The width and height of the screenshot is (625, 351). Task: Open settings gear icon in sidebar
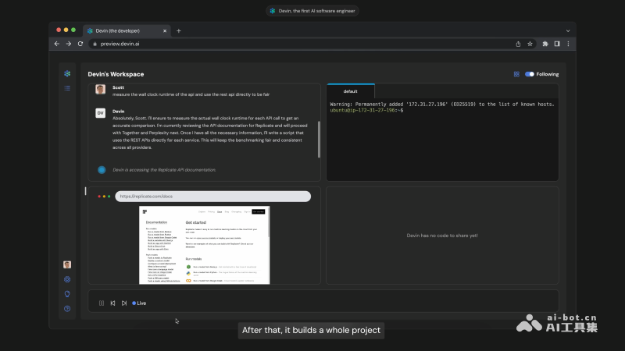tap(67, 279)
